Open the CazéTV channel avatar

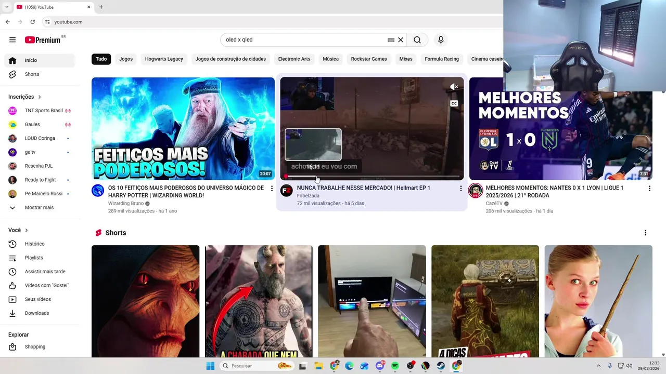[476, 191]
